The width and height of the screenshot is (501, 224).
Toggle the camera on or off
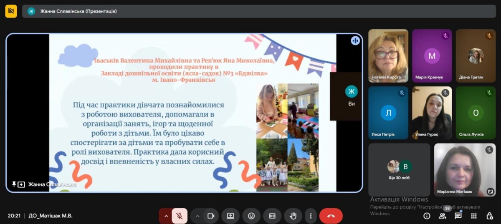211,216
